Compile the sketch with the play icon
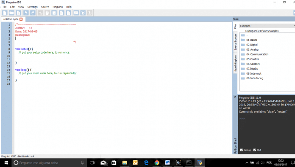295x167 pixels. pos(83,13)
